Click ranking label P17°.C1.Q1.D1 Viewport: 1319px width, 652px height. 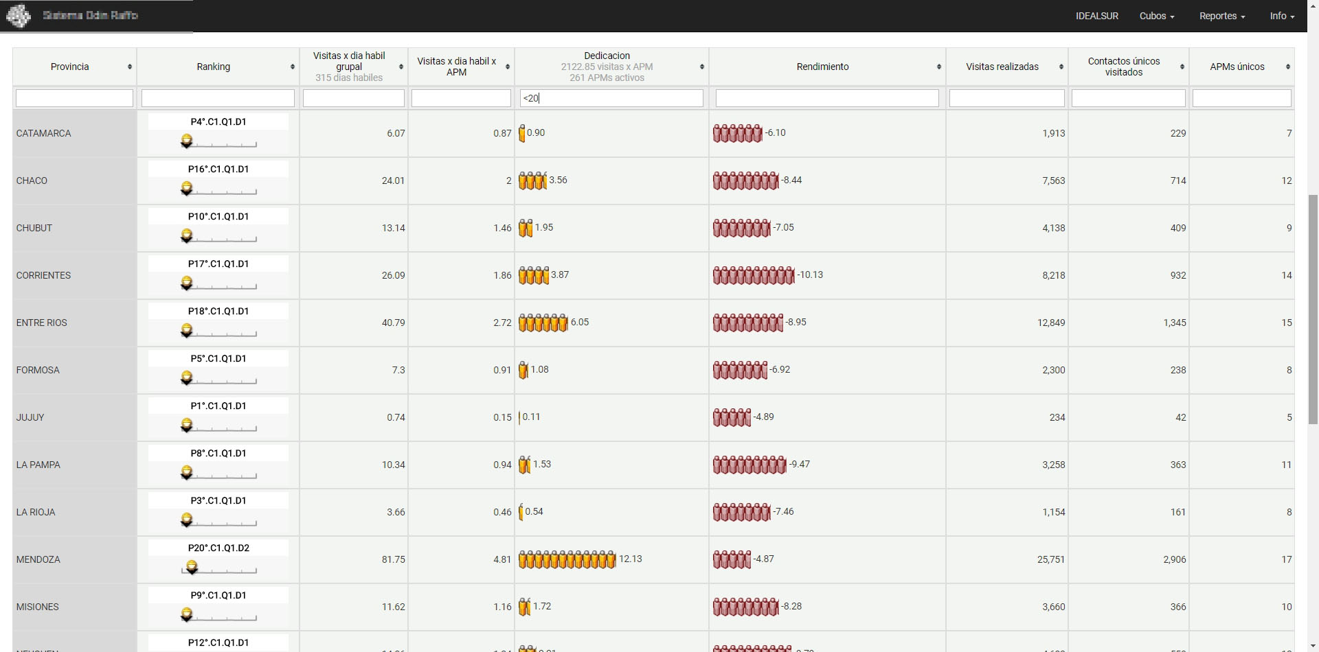tap(218, 264)
